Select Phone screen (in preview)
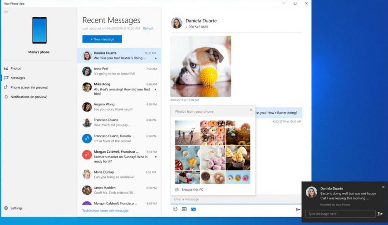 [x=26, y=87]
